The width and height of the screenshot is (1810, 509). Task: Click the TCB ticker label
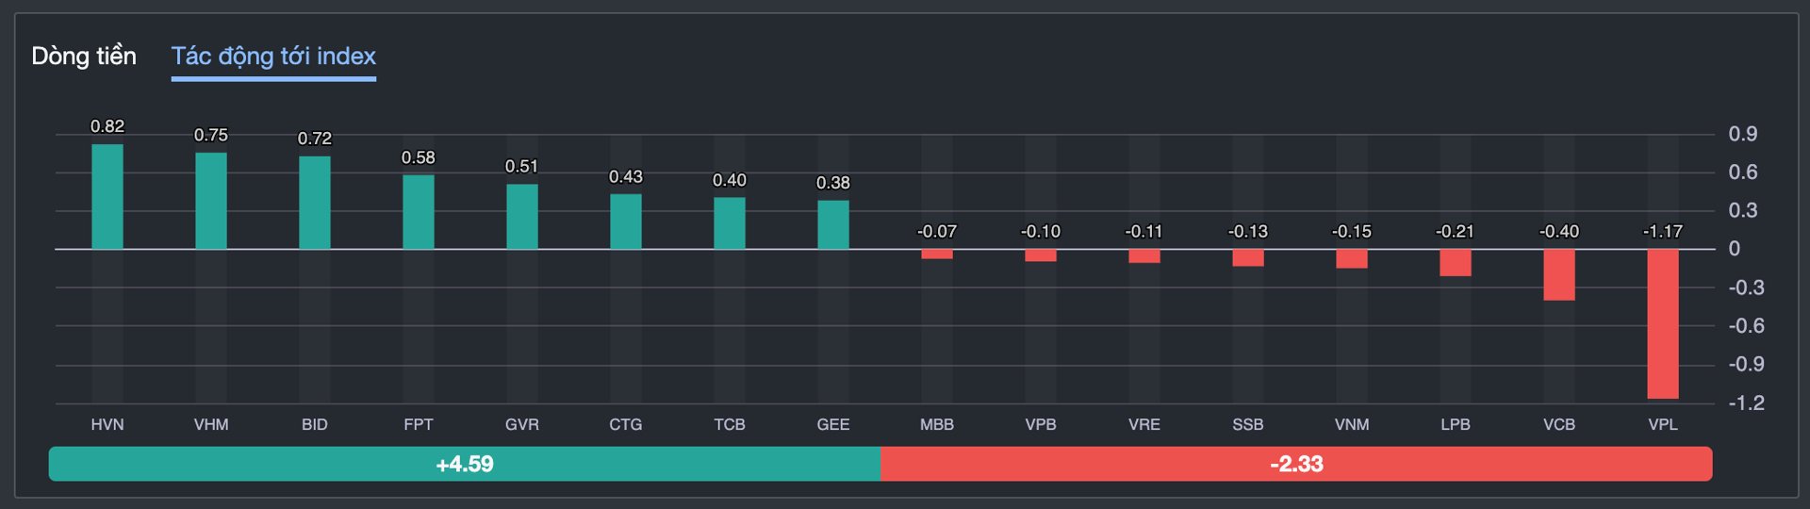[730, 424]
